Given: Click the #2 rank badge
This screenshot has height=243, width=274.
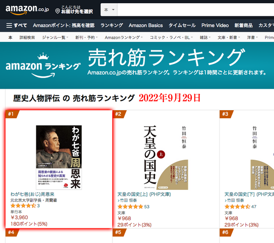Looking at the screenshot, I should (x=118, y=114).
